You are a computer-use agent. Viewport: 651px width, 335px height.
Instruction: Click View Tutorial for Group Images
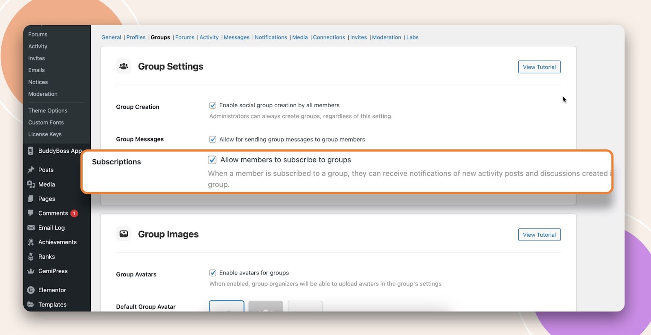pos(539,235)
